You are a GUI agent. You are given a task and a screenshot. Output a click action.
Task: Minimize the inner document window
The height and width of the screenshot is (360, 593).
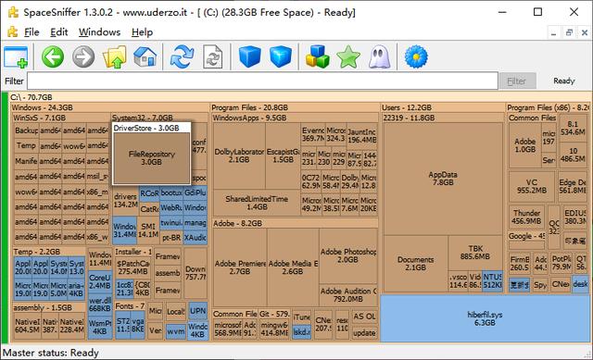554,32
